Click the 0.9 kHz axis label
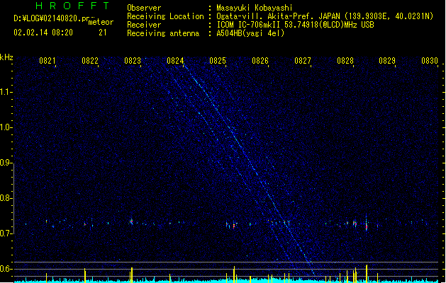 tap(6, 163)
